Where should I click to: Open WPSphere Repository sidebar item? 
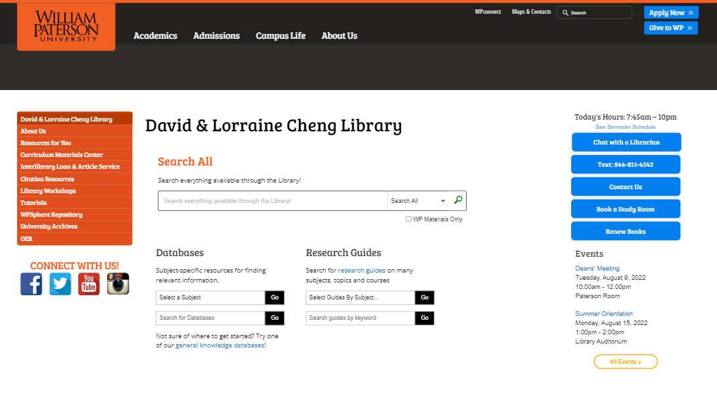[x=75, y=215]
